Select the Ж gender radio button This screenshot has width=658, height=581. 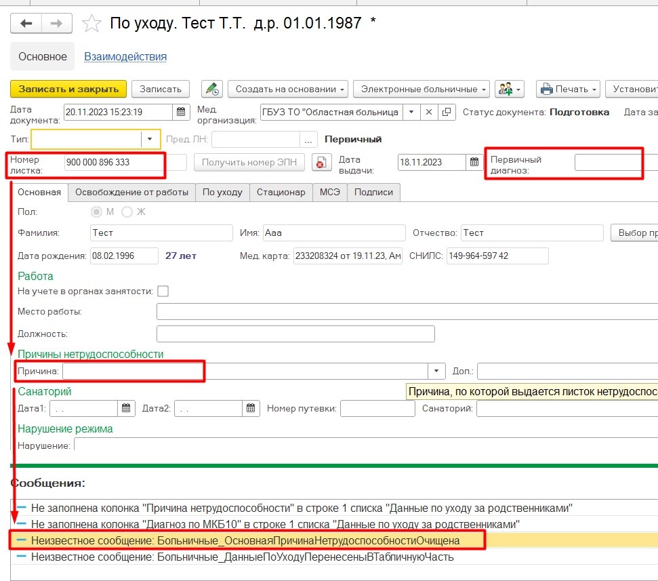[x=127, y=212]
